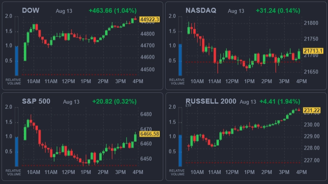Select the S&P 500 chart heading
The height and width of the screenshot is (184, 328).
tap(36, 101)
